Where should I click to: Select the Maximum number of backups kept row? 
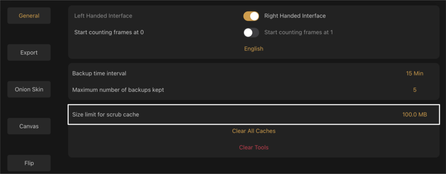(254, 90)
